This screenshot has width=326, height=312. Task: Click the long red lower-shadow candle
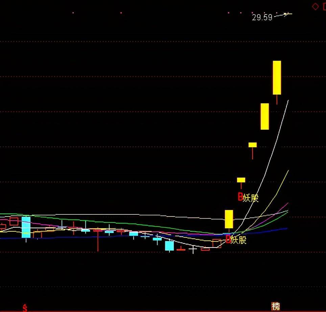(x=98, y=240)
